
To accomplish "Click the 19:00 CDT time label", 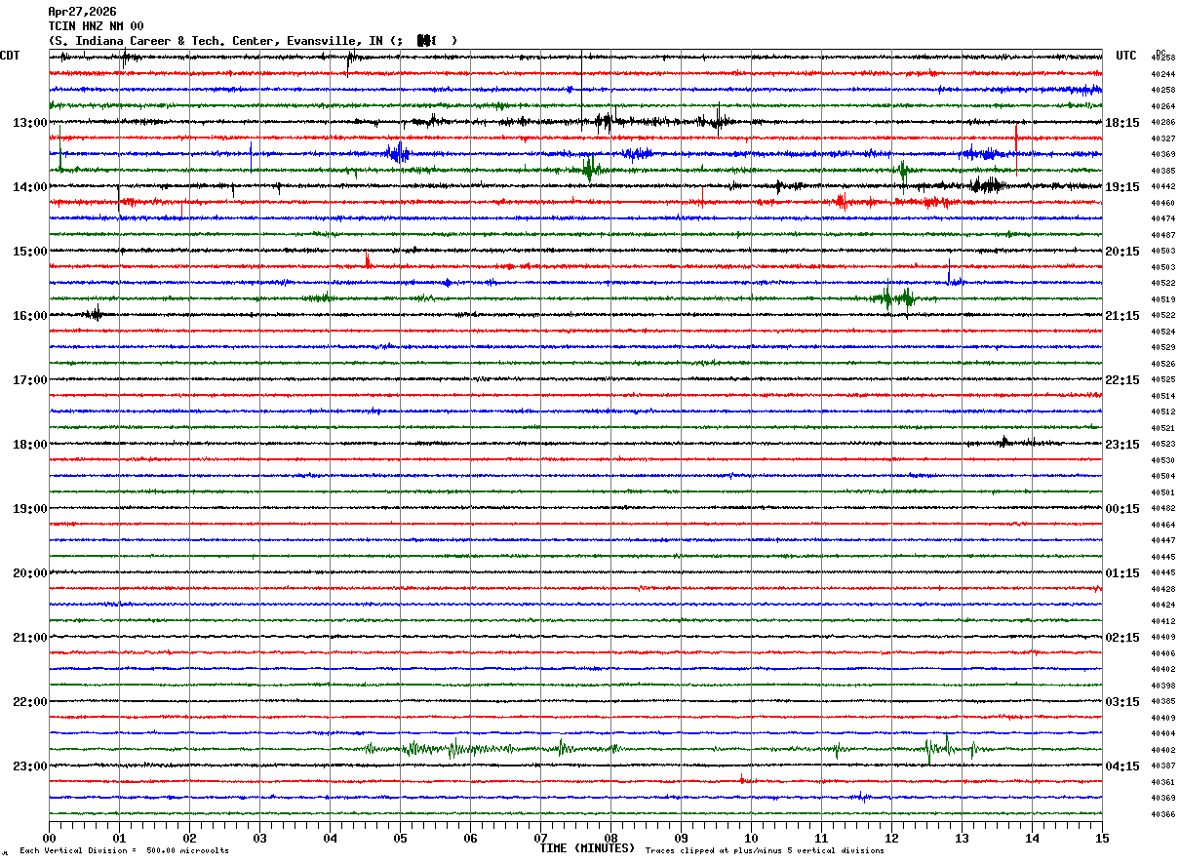I will [x=30, y=509].
